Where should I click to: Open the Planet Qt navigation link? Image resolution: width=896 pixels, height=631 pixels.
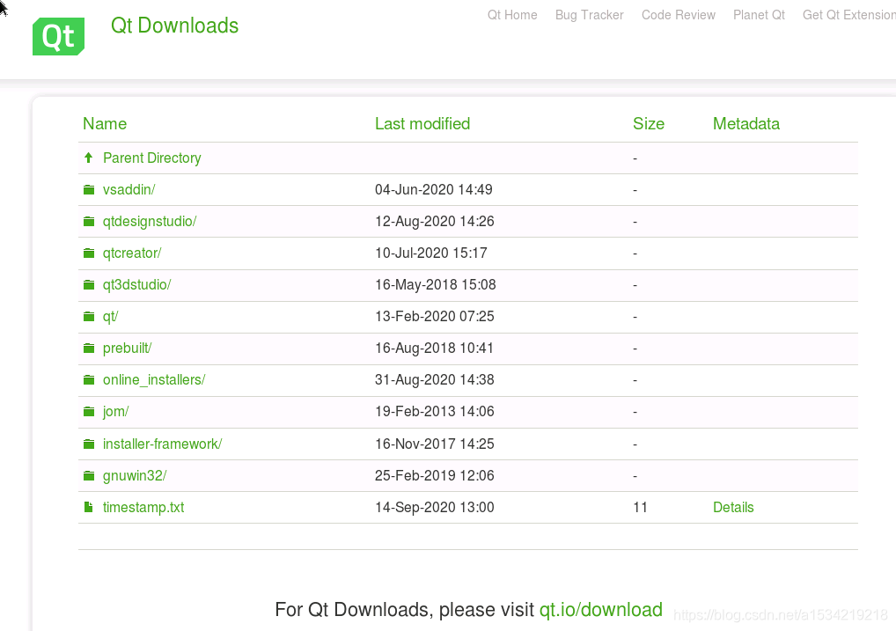click(x=759, y=15)
